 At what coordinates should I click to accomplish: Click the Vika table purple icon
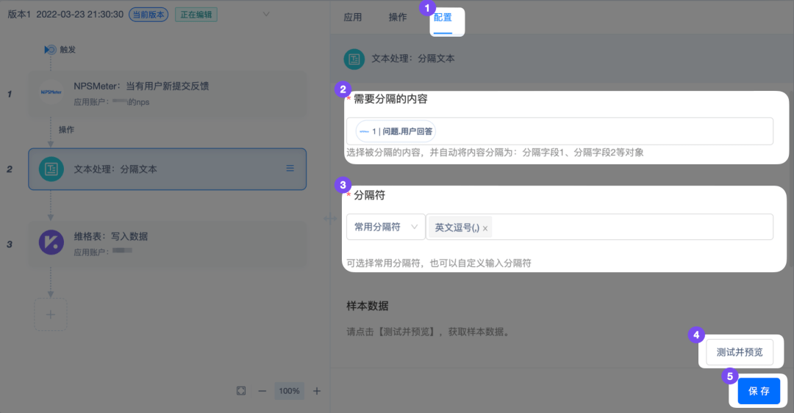(x=51, y=242)
